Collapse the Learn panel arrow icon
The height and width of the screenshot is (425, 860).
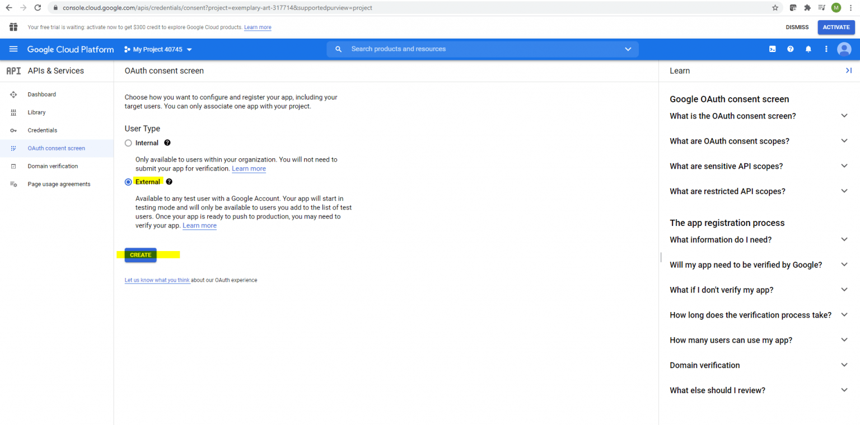tap(848, 70)
